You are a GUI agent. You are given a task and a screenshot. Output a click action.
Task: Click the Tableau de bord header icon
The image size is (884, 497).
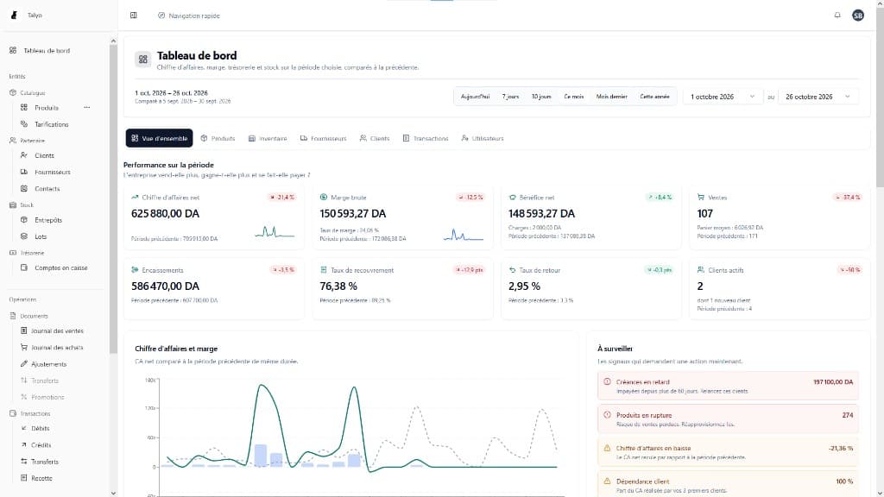pyautogui.click(x=143, y=60)
